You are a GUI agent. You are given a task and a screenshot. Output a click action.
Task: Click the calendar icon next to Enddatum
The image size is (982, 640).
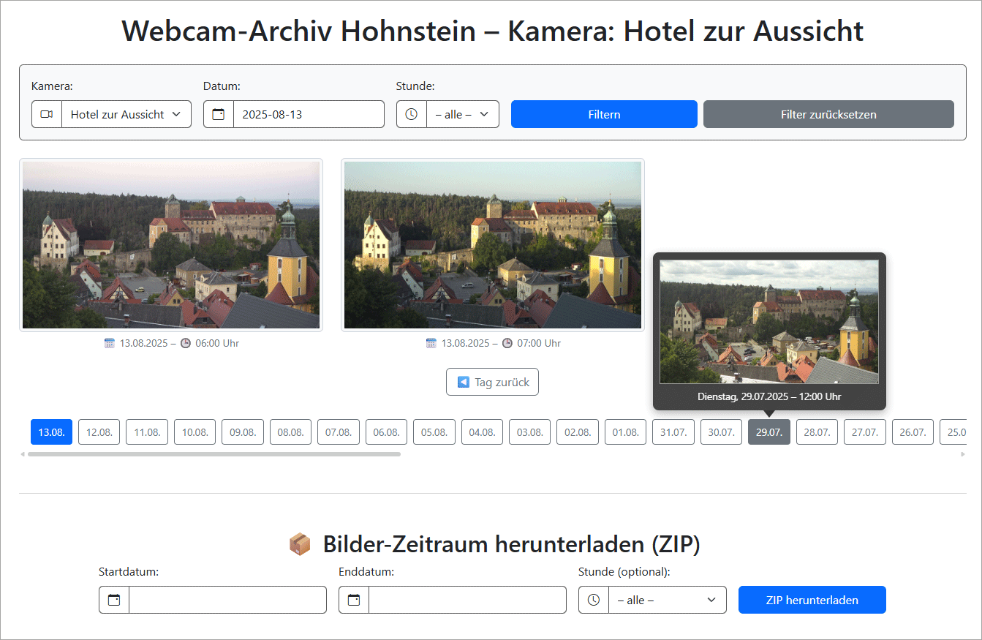[x=354, y=600]
